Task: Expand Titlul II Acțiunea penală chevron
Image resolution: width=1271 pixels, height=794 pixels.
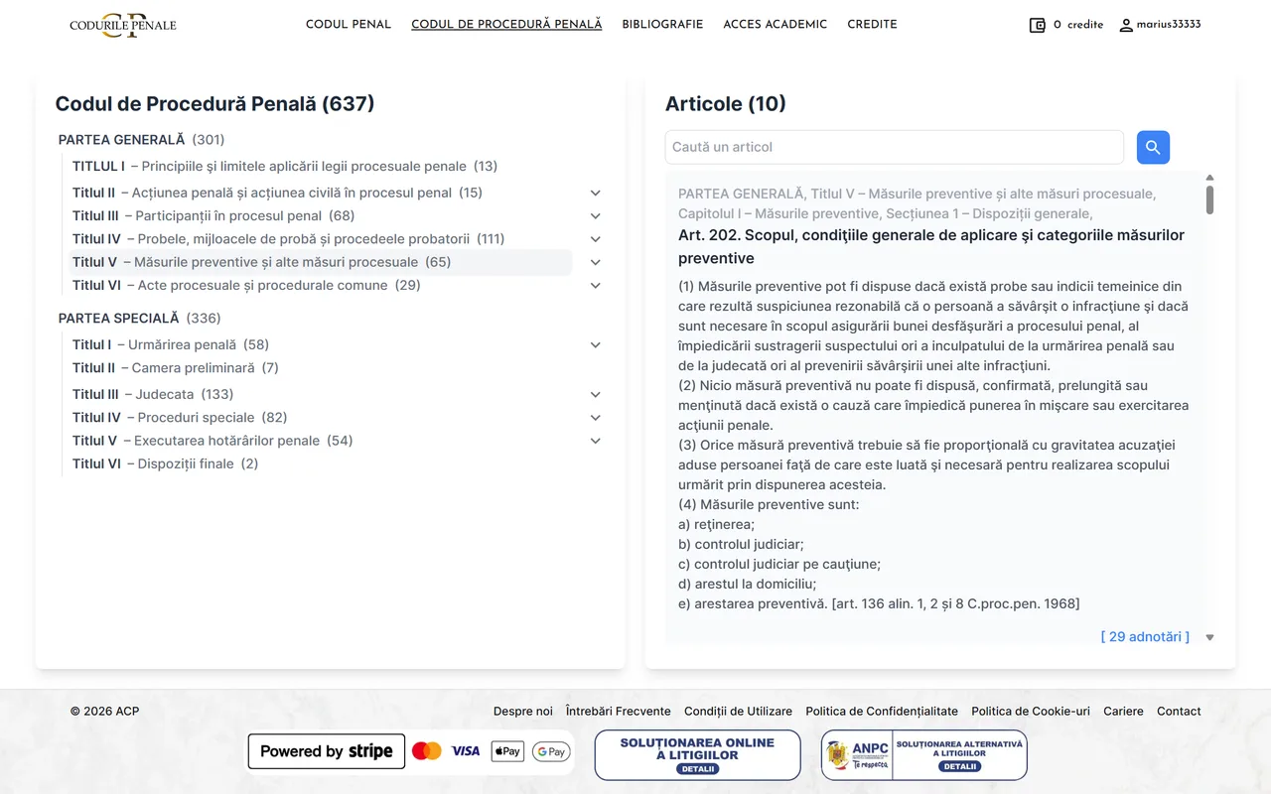Action: coord(596,193)
